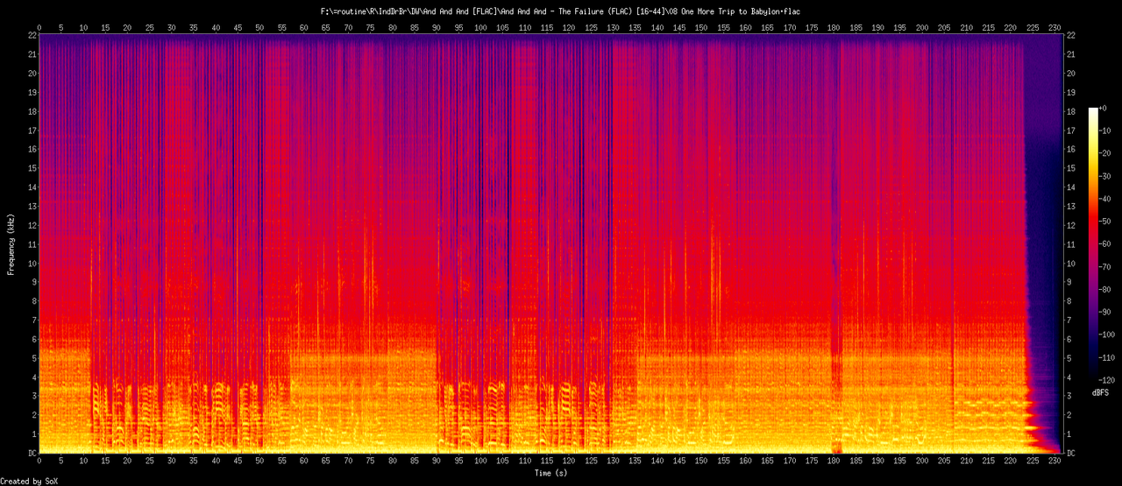Image resolution: width=1122 pixels, height=486 pixels.
Task: Click the '25' tick on the bottom time axis
Action: (x=149, y=461)
